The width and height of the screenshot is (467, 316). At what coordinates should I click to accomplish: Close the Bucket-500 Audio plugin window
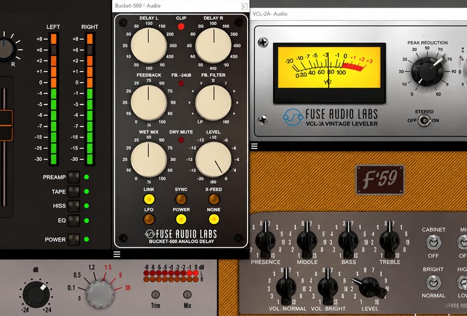pos(244,6)
